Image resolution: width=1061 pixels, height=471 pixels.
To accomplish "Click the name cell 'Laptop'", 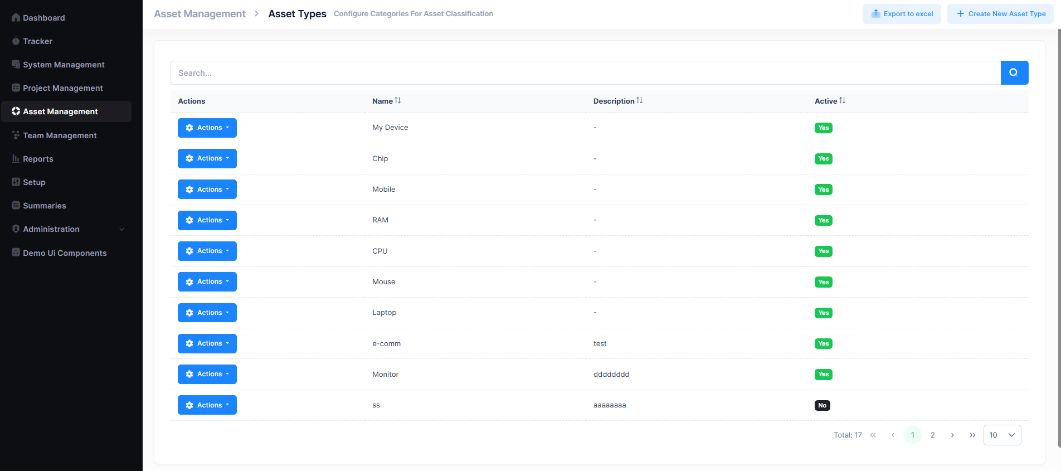I will (x=384, y=313).
